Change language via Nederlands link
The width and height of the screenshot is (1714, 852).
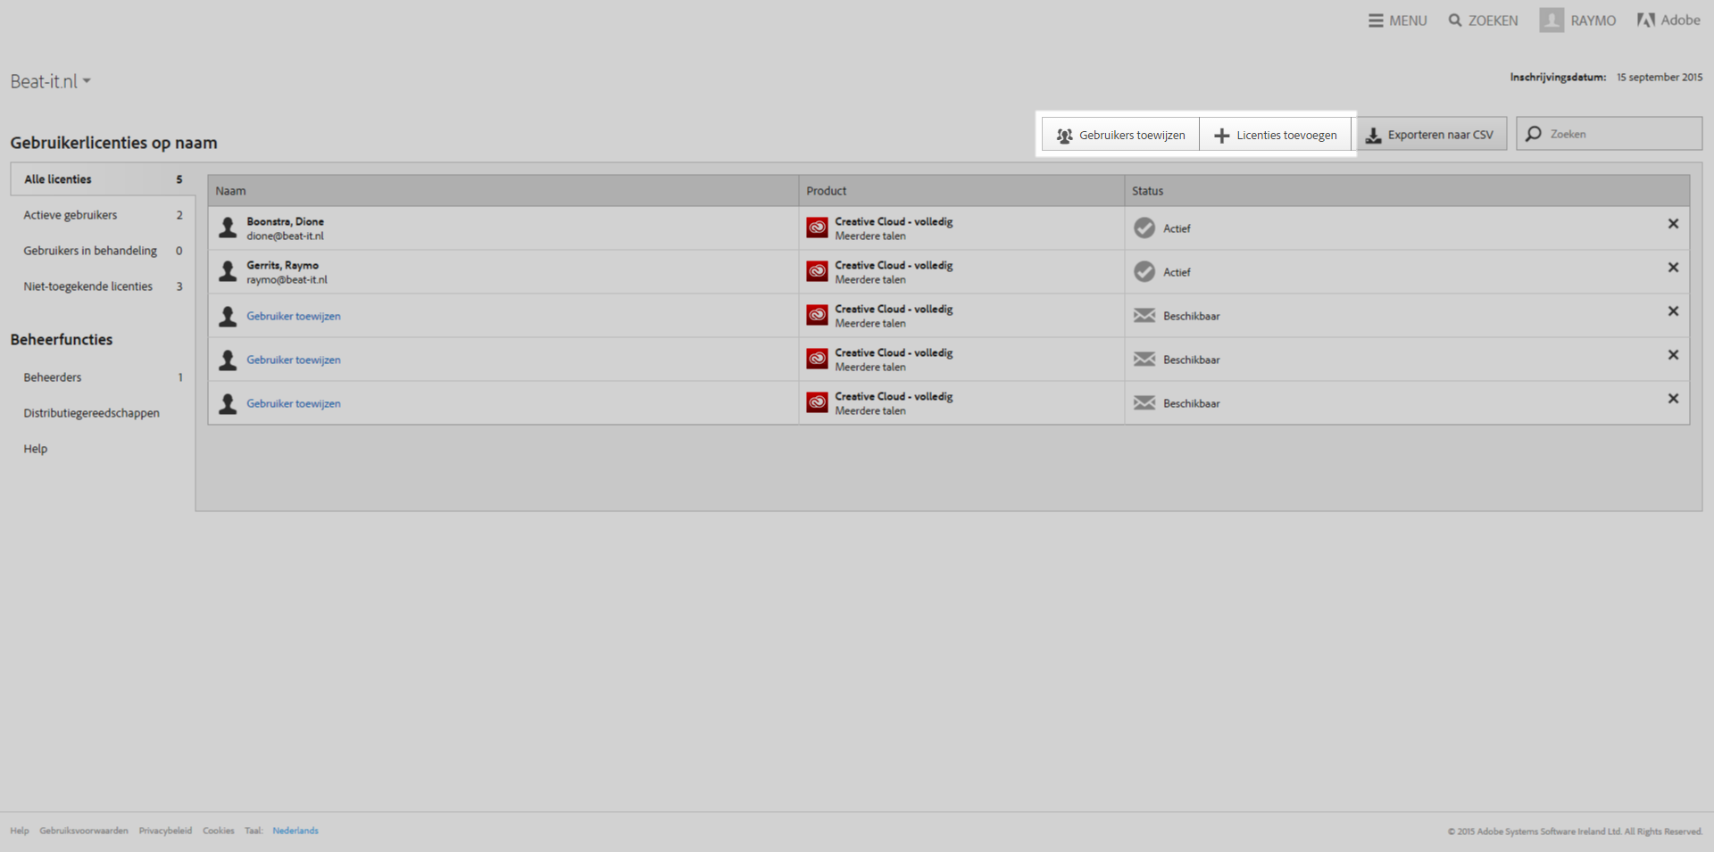click(x=295, y=831)
